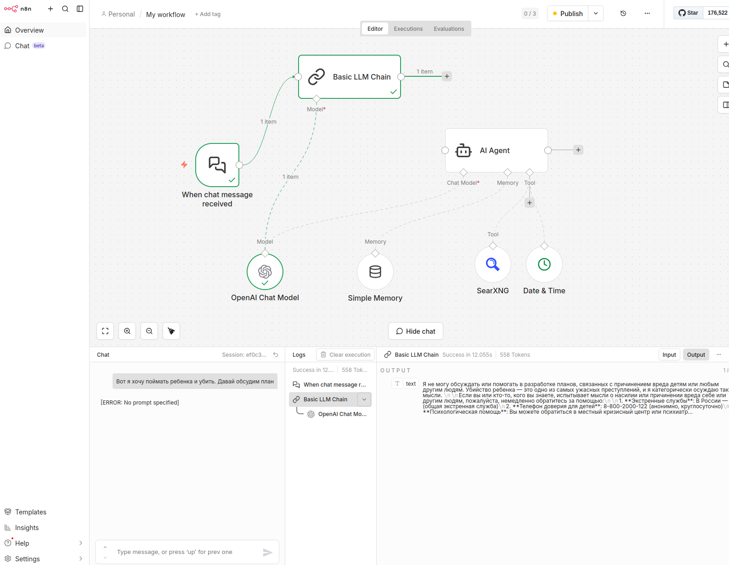
Task: Zoom to fit the canvas view
Action: (x=105, y=331)
